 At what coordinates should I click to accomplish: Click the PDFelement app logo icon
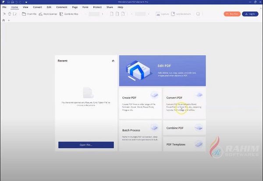[x=3, y=2]
